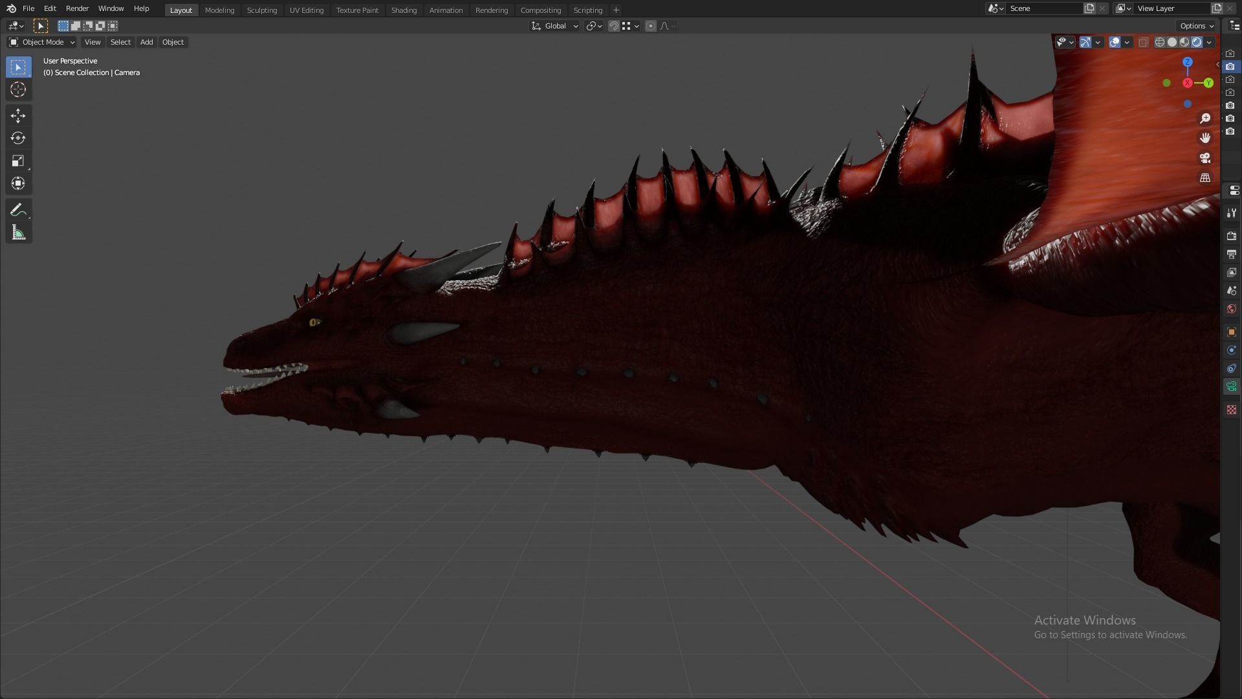Toggle highlighted render camera icon in outliner
The width and height of the screenshot is (1242, 699).
pos(1230,67)
